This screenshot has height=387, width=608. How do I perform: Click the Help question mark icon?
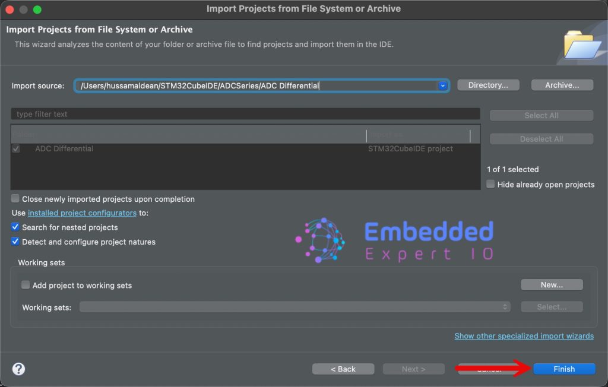(x=19, y=369)
